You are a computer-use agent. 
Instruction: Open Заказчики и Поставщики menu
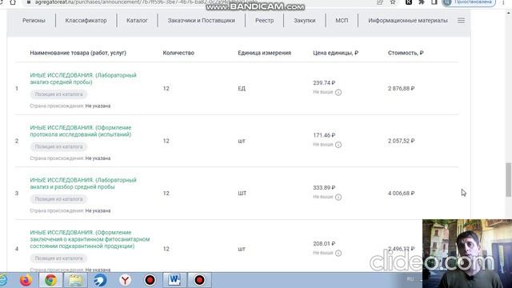point(201,20)
